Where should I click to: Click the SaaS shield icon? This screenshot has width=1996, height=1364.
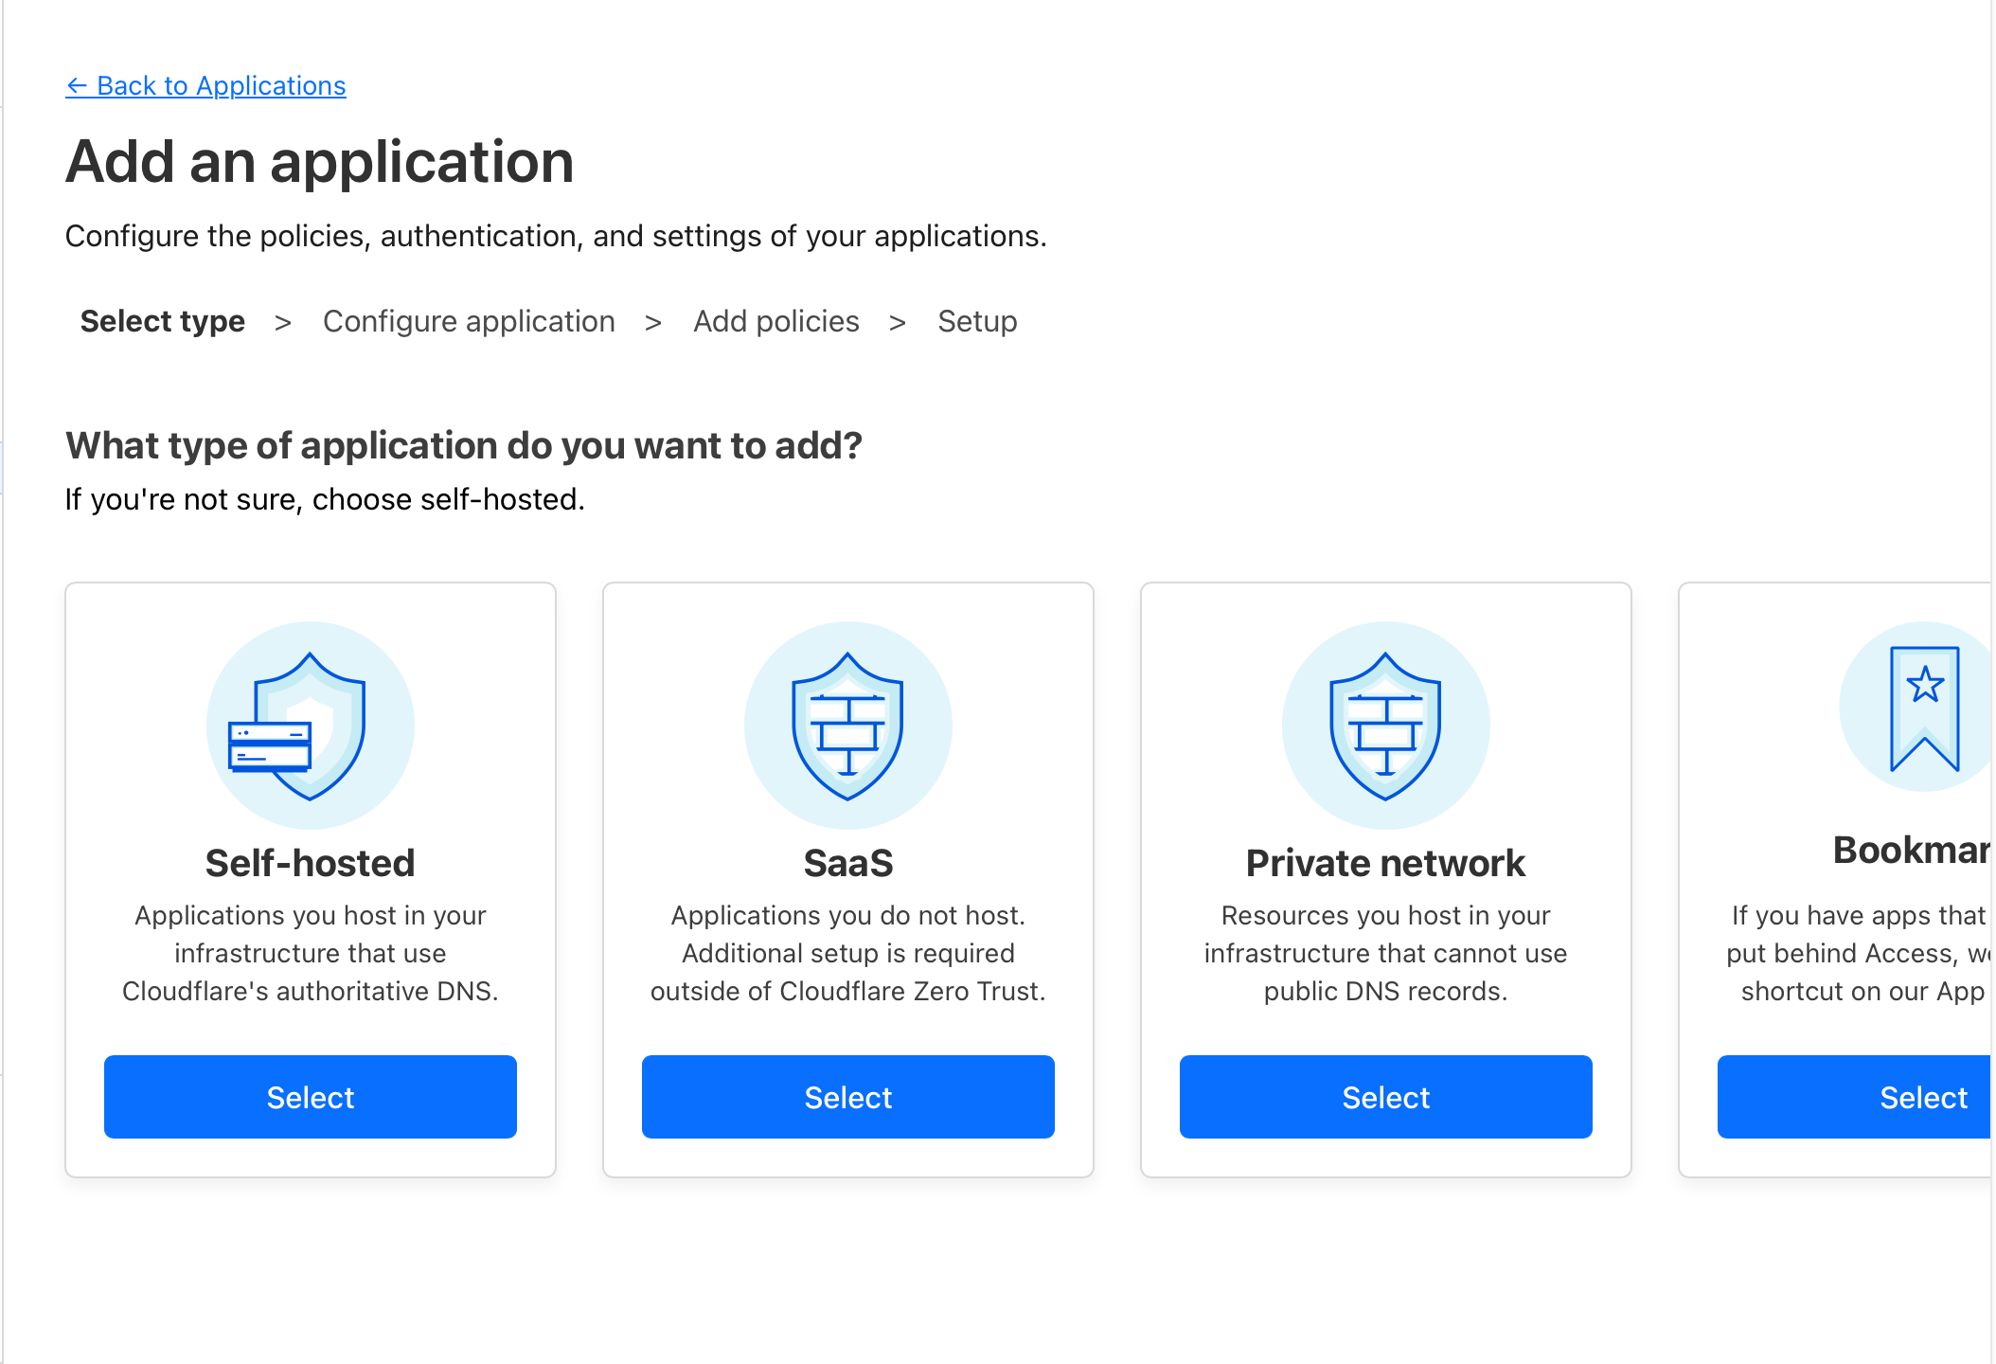tap(847, 726)
